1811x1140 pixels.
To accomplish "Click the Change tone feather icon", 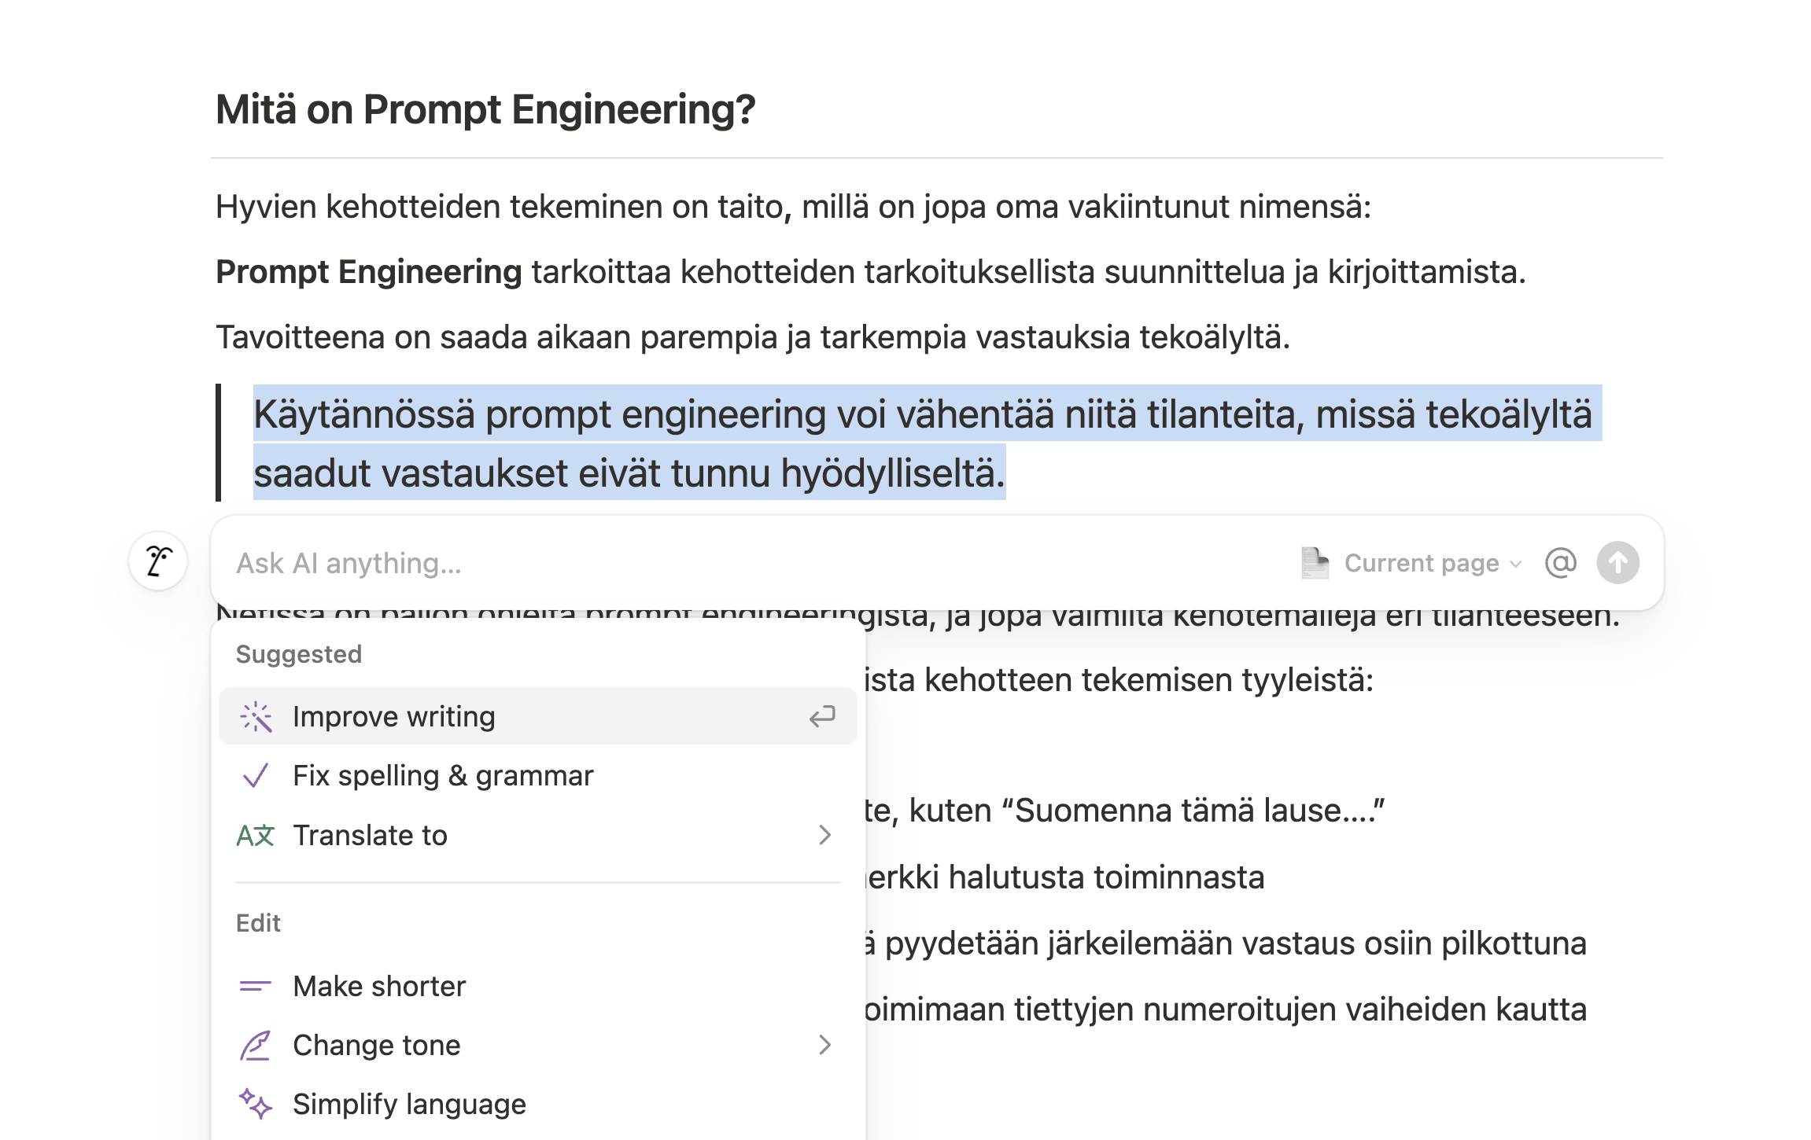I will coord(256,1046).
